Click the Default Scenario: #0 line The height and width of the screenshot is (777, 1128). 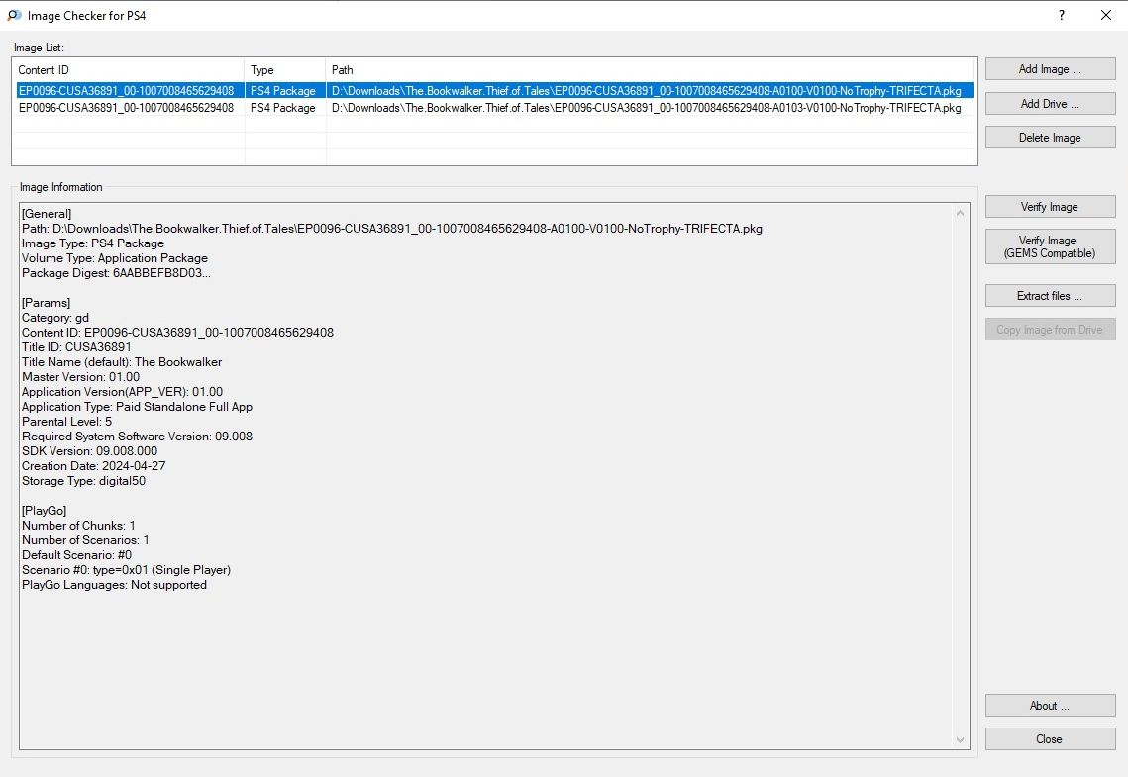[77, 555]
